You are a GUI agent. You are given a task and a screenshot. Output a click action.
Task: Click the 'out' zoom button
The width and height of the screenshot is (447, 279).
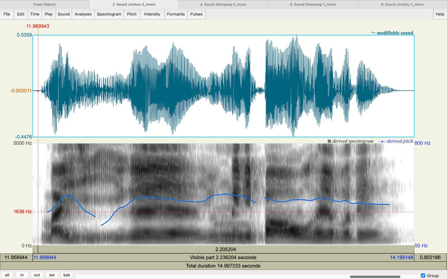37,275
